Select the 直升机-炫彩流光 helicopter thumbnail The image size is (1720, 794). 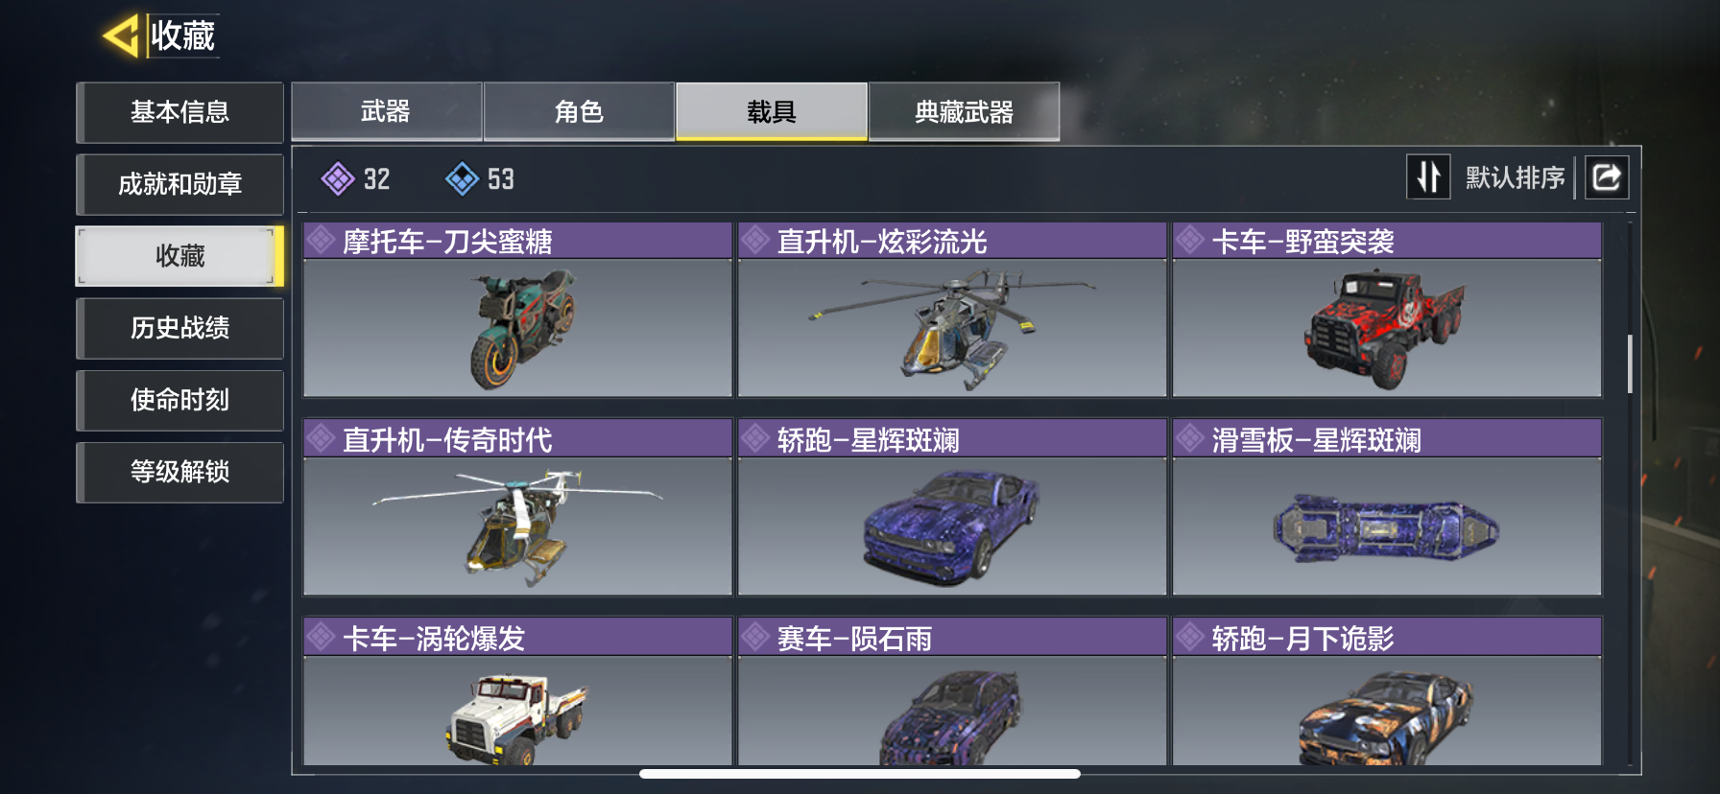952,328
